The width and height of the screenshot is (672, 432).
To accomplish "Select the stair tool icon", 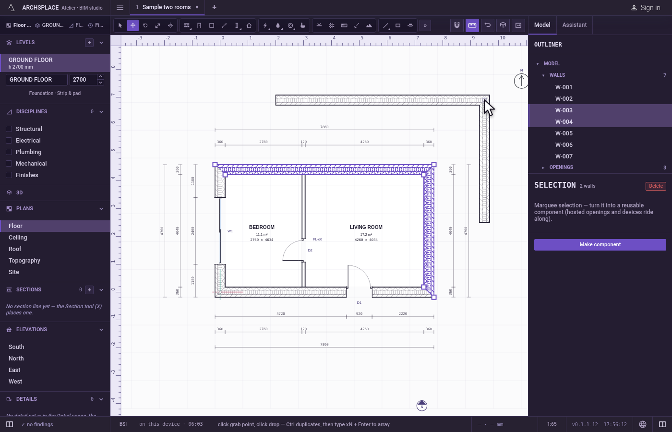I will click(x=224, y=25).
